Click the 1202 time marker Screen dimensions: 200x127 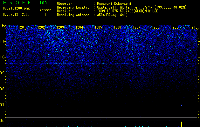pyautogui.click(x=41, y=27)
